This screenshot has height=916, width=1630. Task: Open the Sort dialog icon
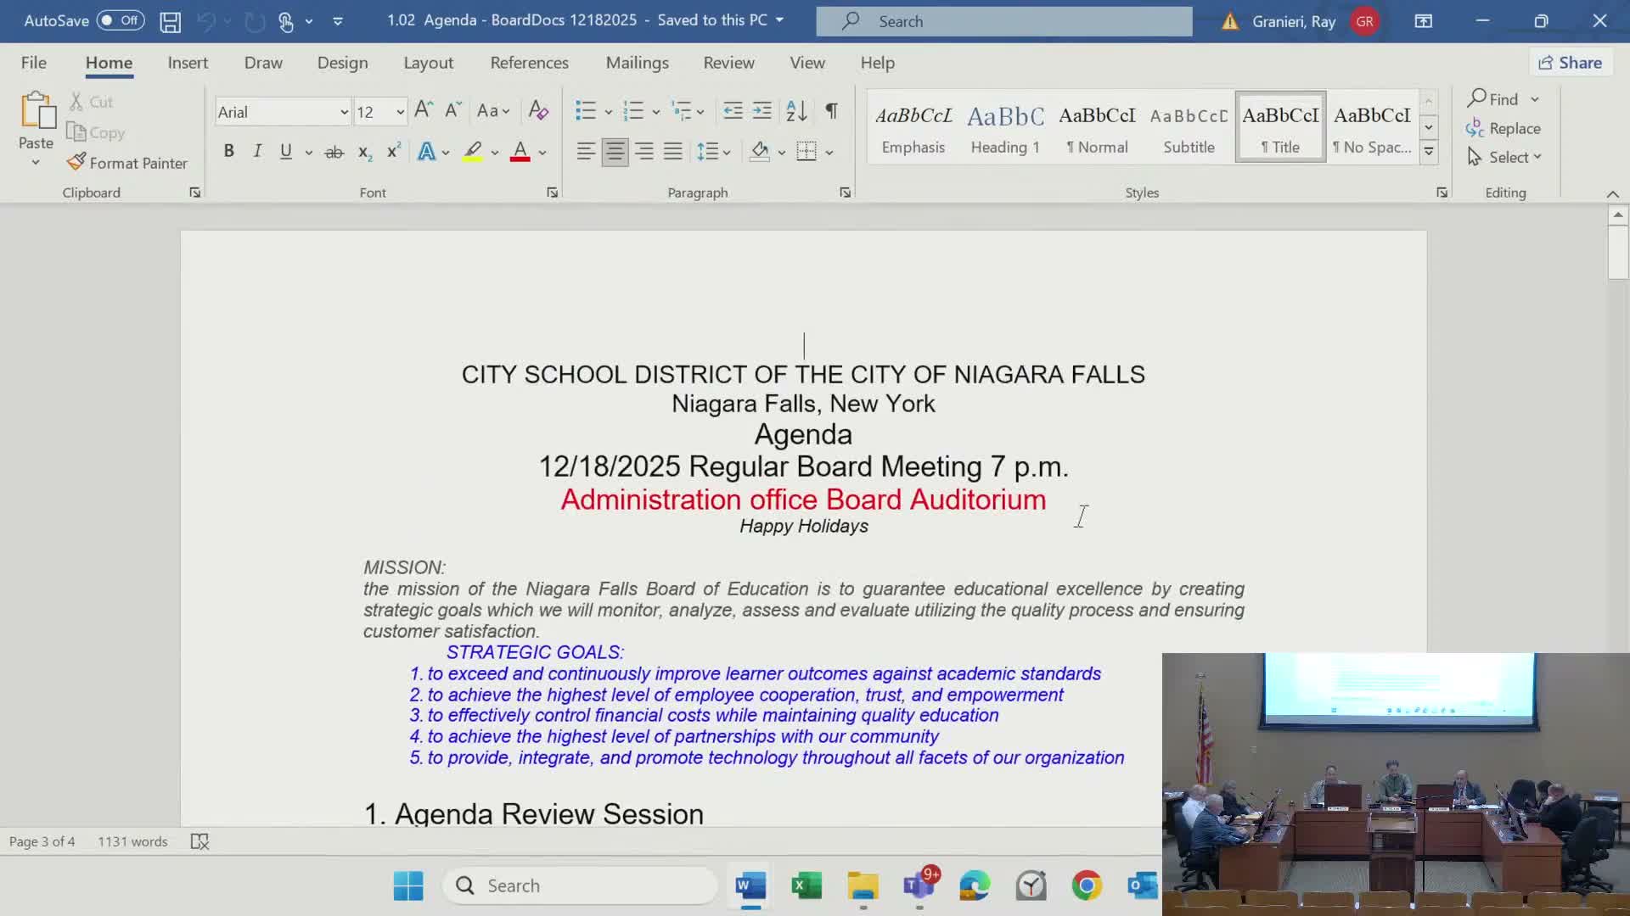795,111
